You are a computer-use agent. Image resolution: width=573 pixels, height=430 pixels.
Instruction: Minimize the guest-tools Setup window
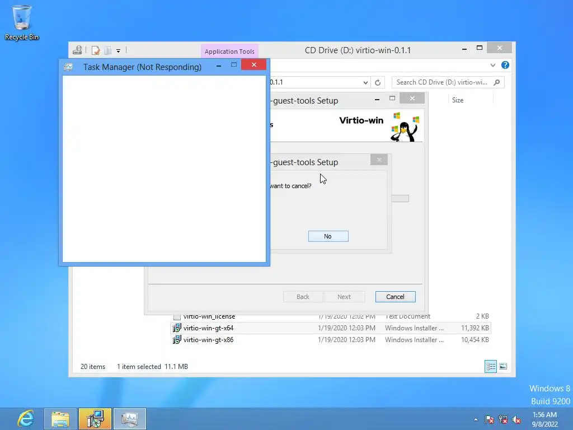(x=377, y=99)
